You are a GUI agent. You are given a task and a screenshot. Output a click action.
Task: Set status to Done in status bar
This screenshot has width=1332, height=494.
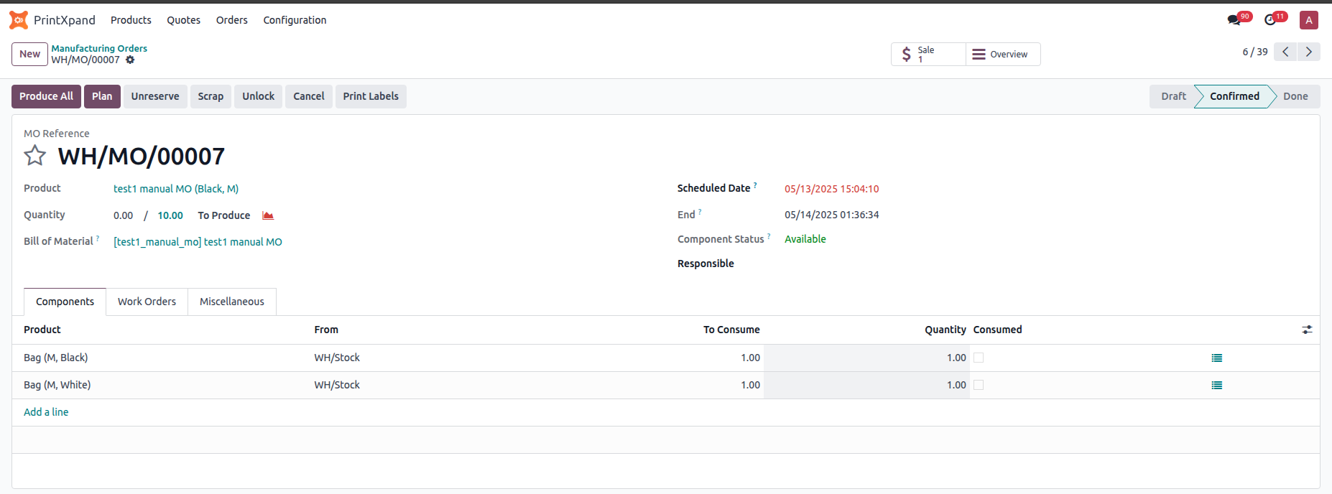click(x=1295, y=96)
